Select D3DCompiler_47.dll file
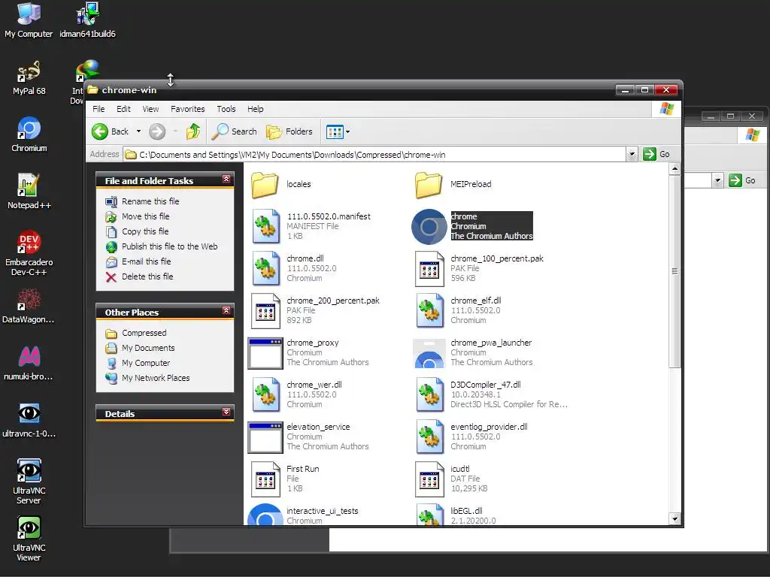This screenshot has height=577, width=770. pos(491,395)
